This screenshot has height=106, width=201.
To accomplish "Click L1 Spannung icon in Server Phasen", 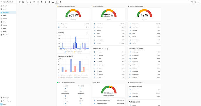I will click(130, 55).
